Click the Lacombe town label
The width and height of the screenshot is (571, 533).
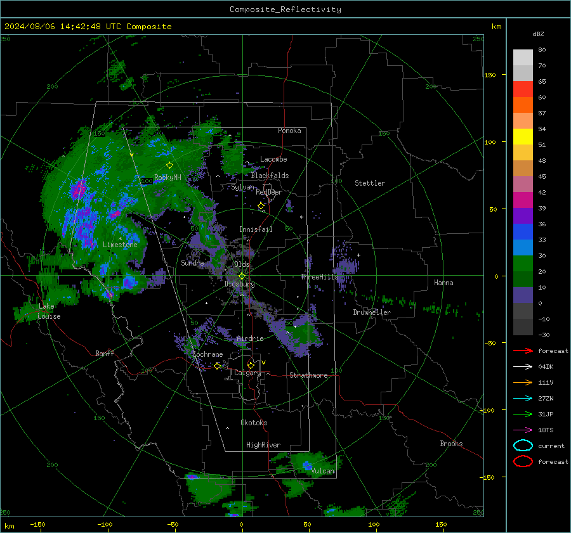coord(273,159)
